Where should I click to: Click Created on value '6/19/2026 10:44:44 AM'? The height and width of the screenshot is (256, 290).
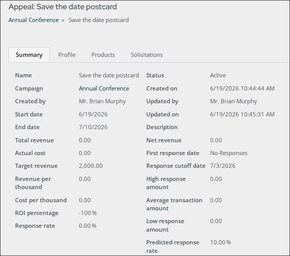click(242, 89)
